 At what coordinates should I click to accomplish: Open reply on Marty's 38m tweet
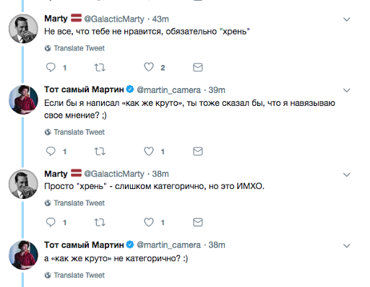[51, 222]
